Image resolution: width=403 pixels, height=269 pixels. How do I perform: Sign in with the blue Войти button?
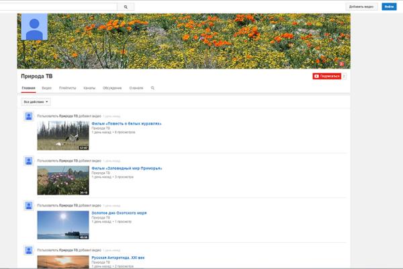click(389, 7)
